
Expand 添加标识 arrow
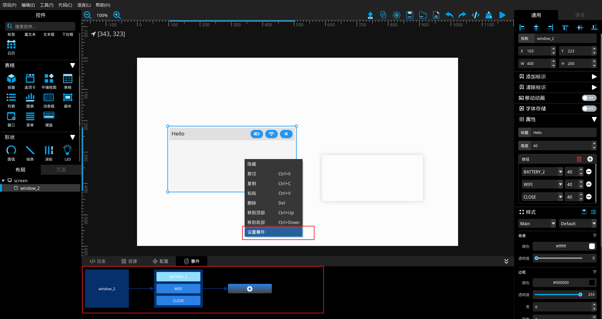(x=594, y=77)
